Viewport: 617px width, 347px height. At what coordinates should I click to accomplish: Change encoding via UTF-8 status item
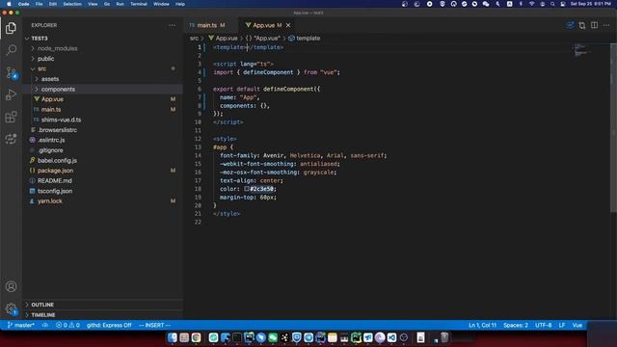pyautogui.click(x=544, y=326)
